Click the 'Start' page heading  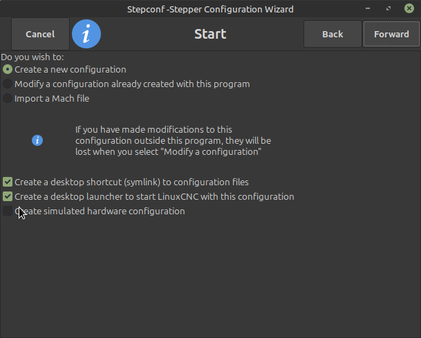(x=210, y=34)
